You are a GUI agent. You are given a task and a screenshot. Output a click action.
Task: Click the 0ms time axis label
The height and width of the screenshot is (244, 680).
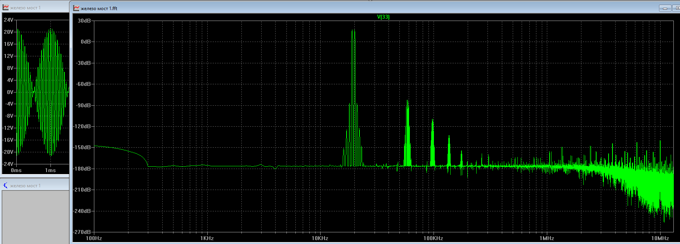pos(16,170)
